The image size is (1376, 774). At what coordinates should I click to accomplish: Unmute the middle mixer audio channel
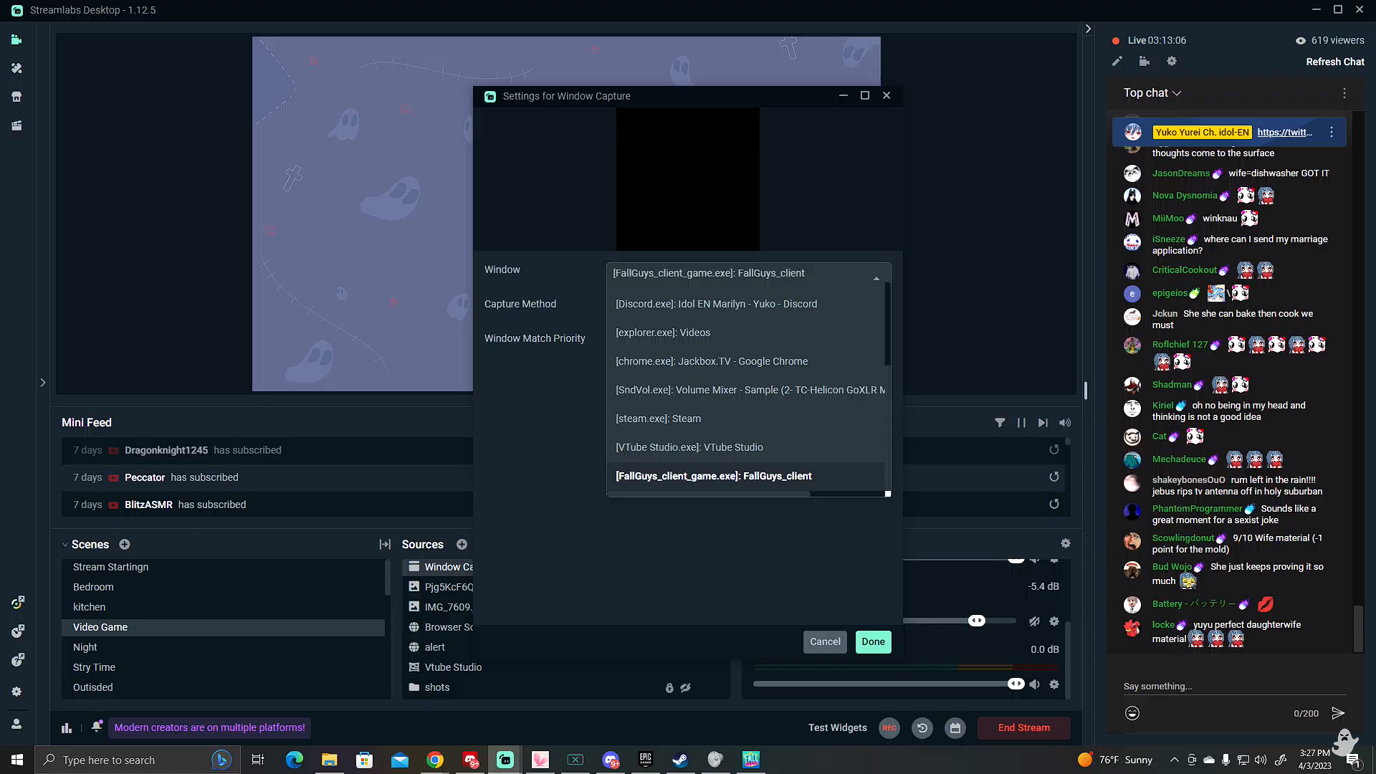pyautogui.click(x=1034, y=621)
